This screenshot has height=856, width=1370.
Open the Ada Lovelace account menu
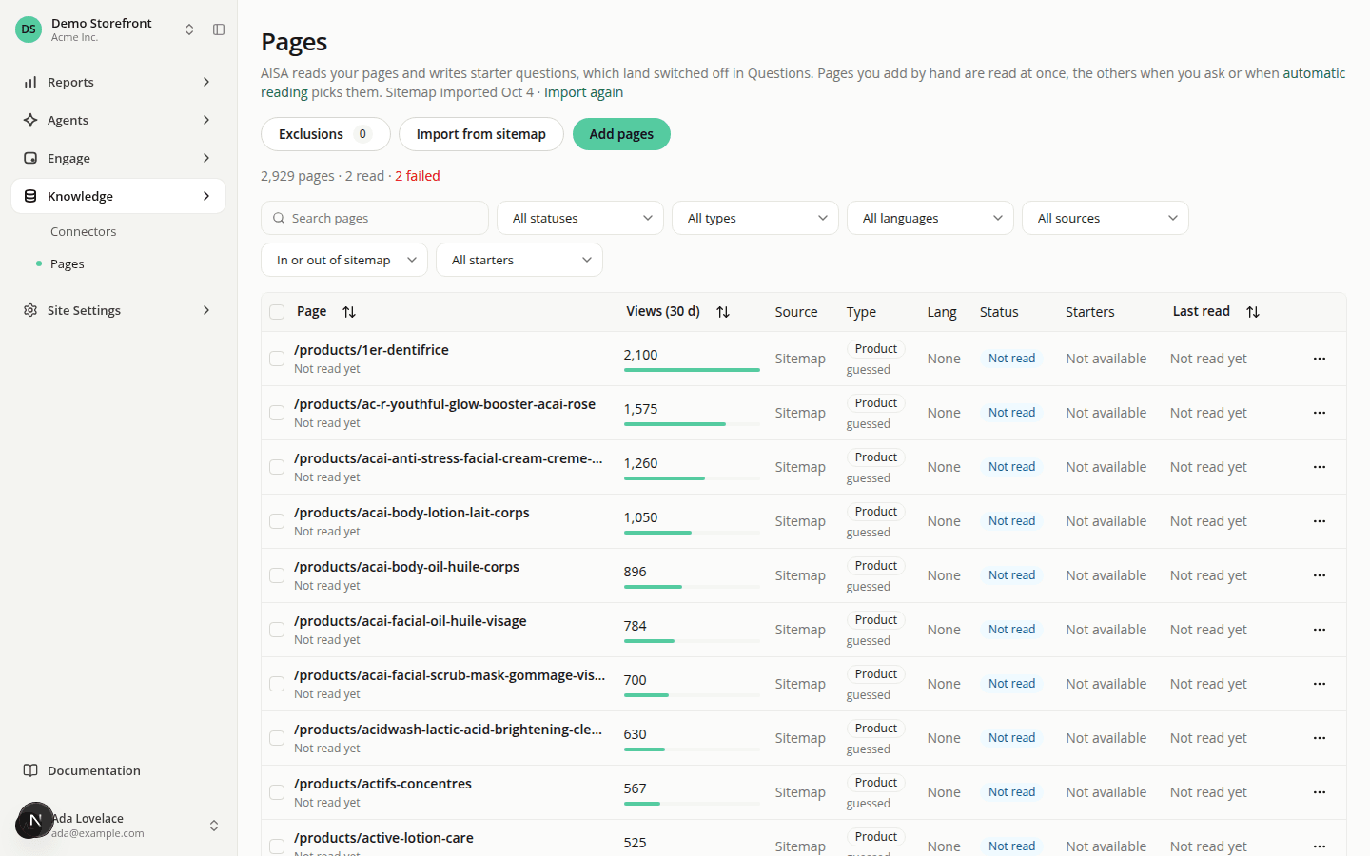coord(118,825)
